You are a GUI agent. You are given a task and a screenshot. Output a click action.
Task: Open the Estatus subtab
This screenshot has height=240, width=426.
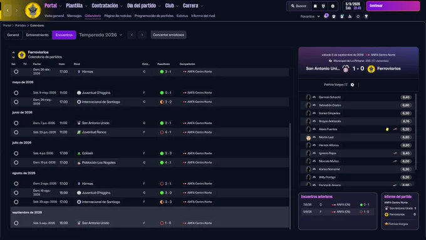[182, 16]
